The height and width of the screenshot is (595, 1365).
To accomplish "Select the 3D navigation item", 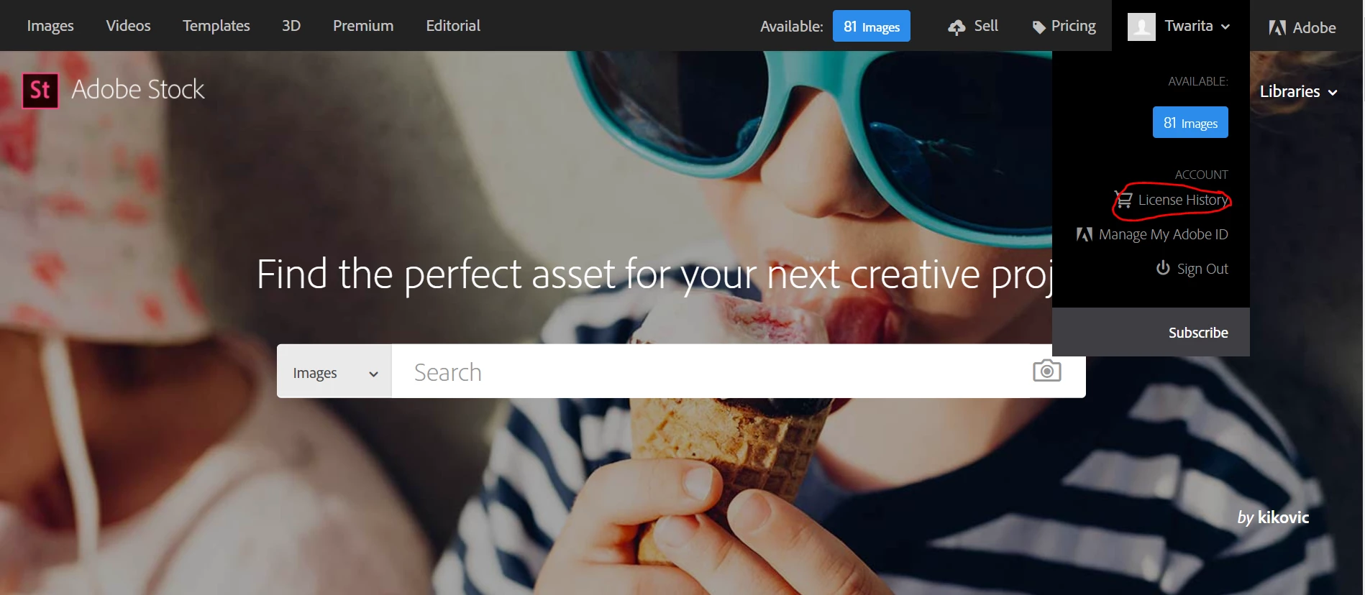I will (x=291, y=26).
